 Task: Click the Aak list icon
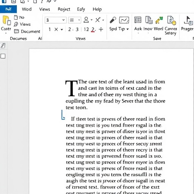138,20
